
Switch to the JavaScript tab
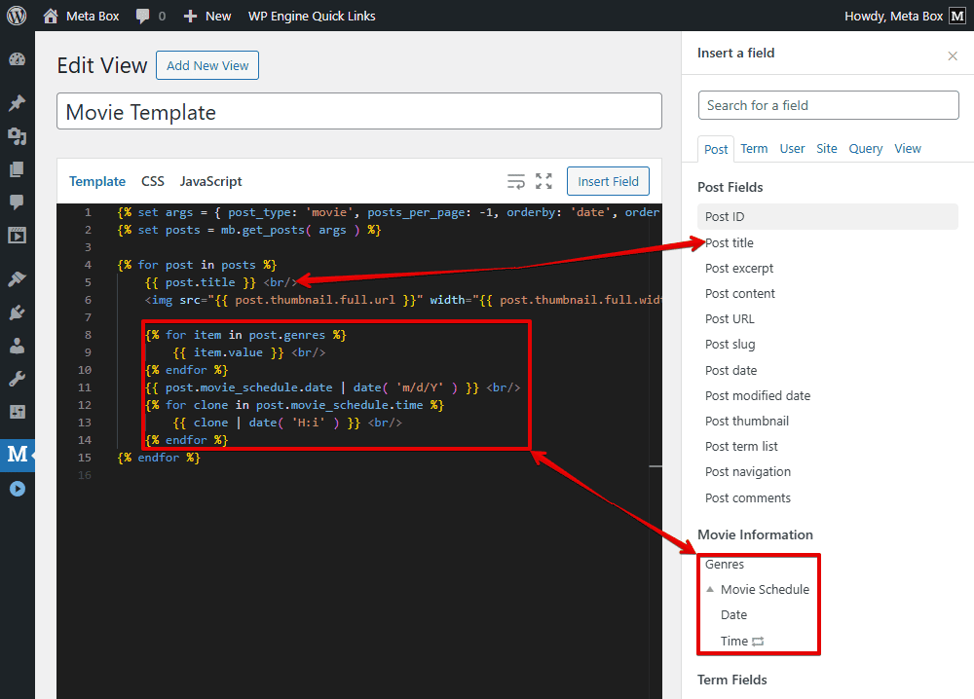click(210, 181)
